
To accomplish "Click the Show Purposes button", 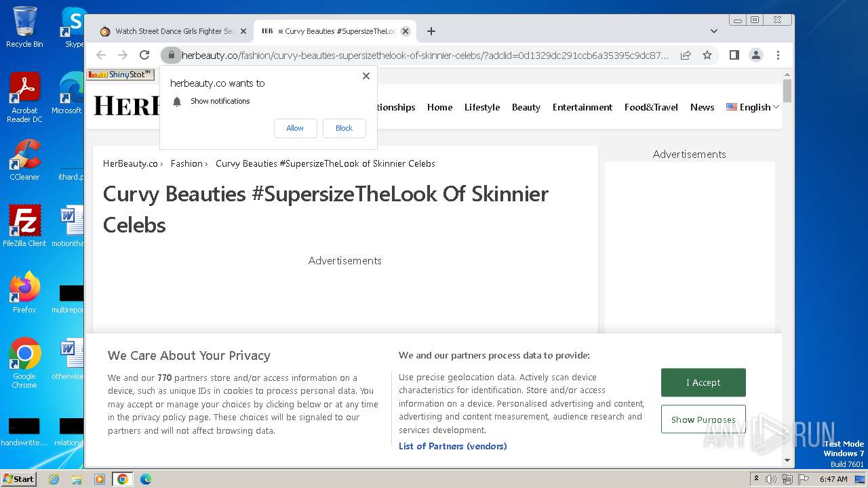I will click(x=703, y=420).
